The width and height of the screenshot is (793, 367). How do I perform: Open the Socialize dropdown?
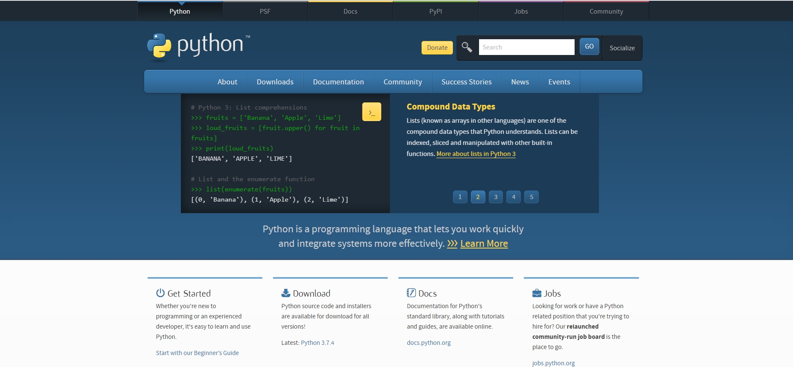tap(622, 48)
